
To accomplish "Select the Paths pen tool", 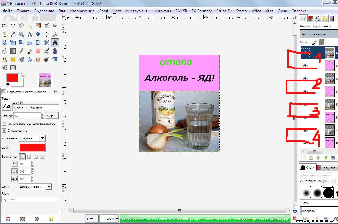I will [4, 34].
